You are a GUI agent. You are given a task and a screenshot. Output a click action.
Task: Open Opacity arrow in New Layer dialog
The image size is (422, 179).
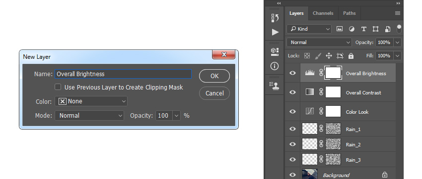point(177,116)
